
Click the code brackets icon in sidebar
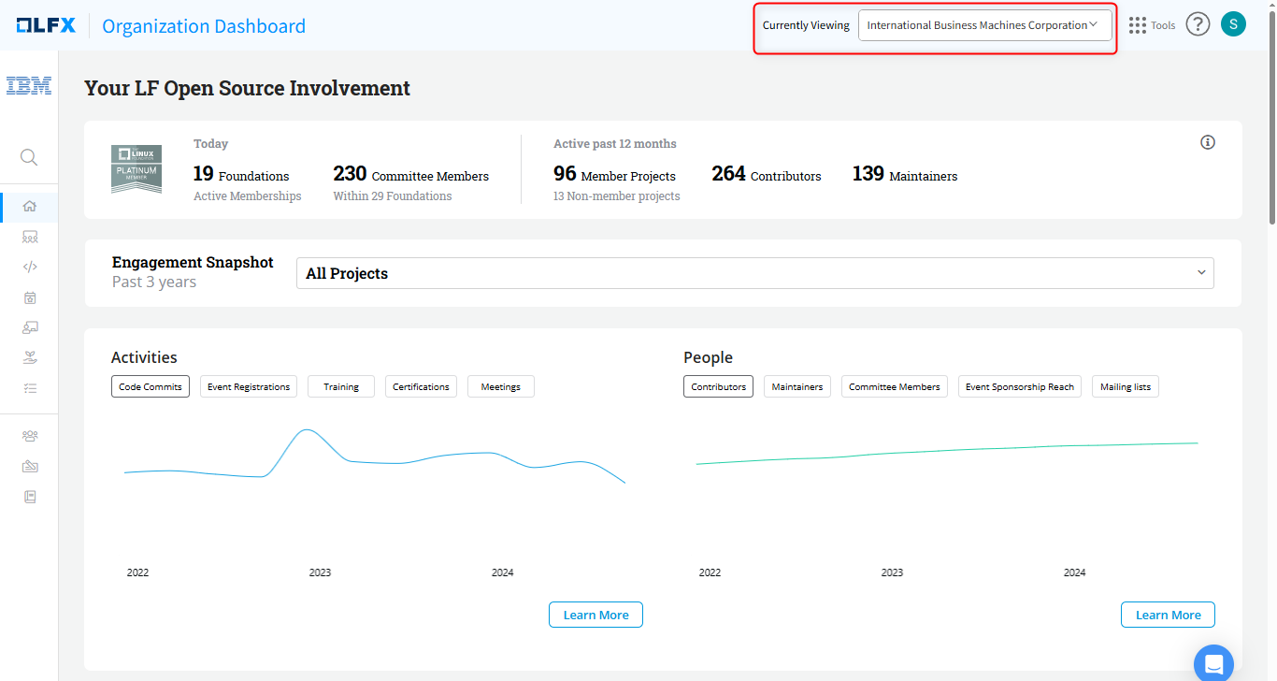click(x=29, y=267)
